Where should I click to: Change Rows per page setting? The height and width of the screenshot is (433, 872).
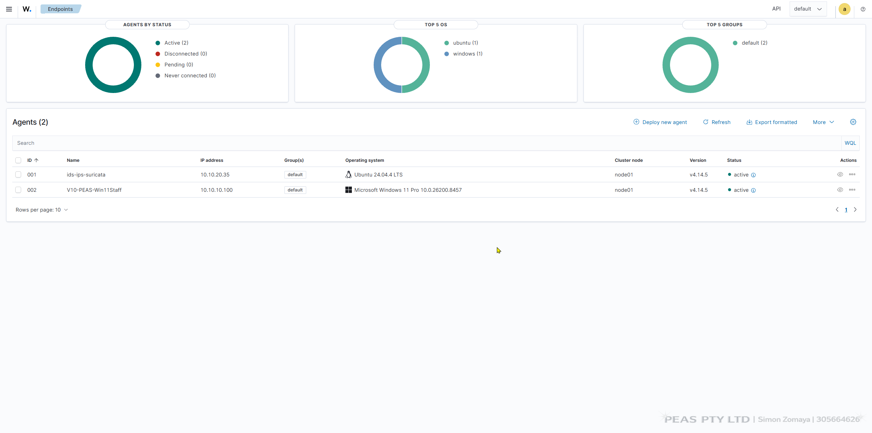pyautogui.click(x=42, y=210)
